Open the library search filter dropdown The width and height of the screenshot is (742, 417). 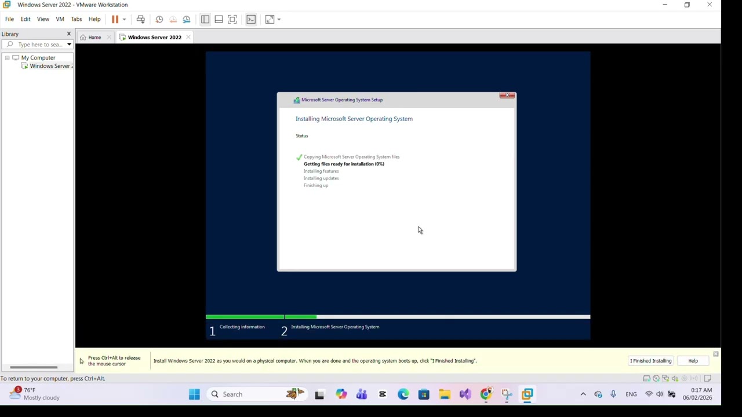pos(68,45)
